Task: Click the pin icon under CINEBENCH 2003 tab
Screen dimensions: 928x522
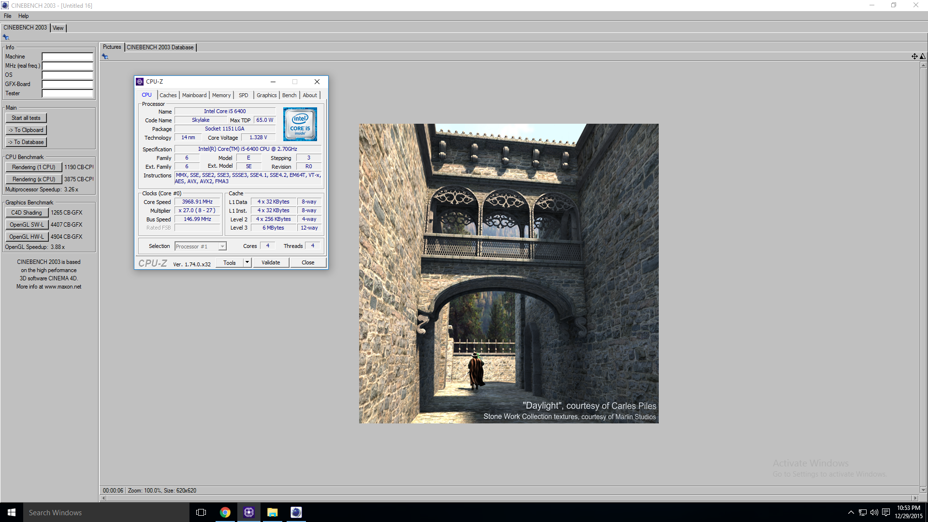Action: [6, 37]
